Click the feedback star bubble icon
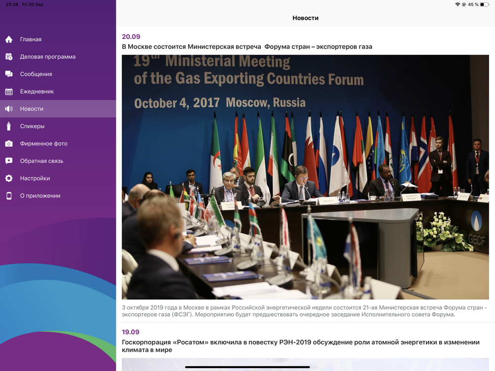The image size is (495, 371). click(x=9, y=161)
